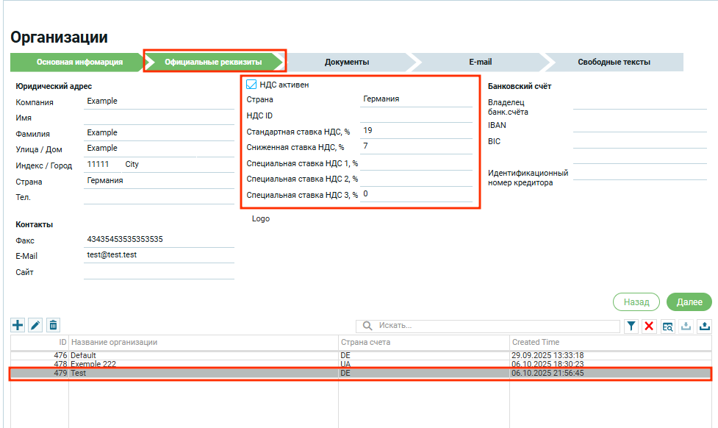Click the IBAN input field
Image resolution: width=718 pixels, height=428 pixels.
[x=639, y=126]
